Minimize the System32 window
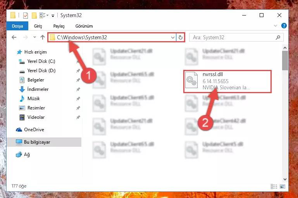This screenshot has height=198, width=298. (244, 15)
